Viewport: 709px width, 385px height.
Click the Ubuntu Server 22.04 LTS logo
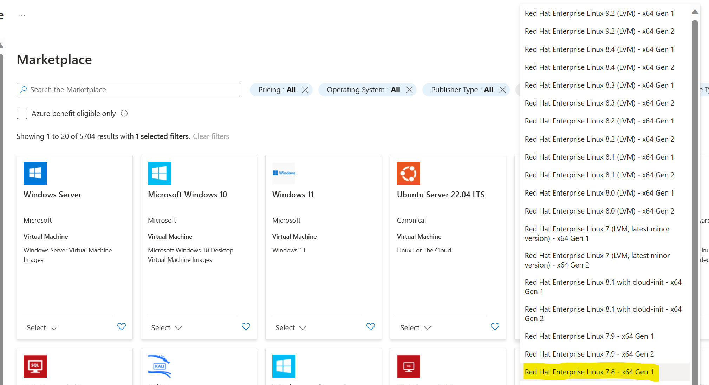(x=409, y=173)
